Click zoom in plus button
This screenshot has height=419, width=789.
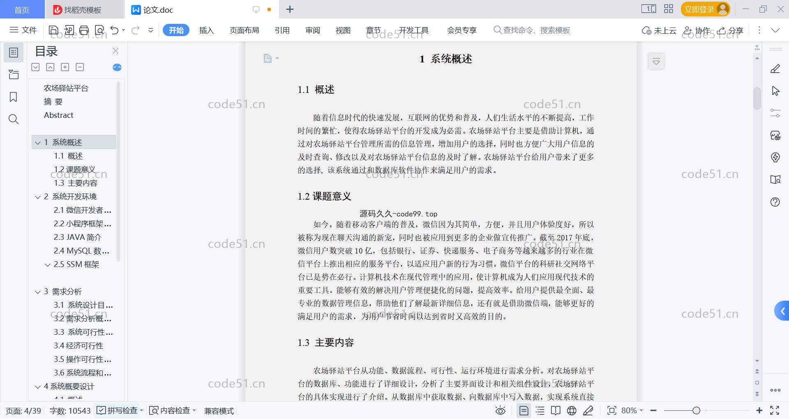tap(759, 410)
